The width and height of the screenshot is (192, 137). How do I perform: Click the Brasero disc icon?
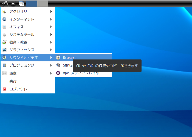pos(58,58)
